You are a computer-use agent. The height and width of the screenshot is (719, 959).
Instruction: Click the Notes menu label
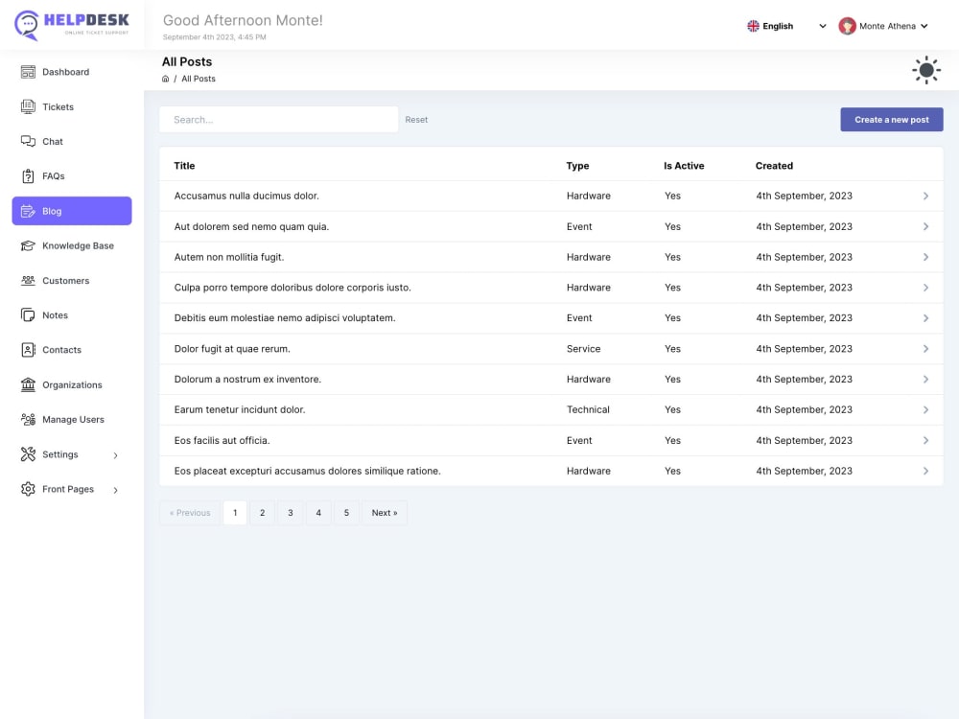coord(55,315)
